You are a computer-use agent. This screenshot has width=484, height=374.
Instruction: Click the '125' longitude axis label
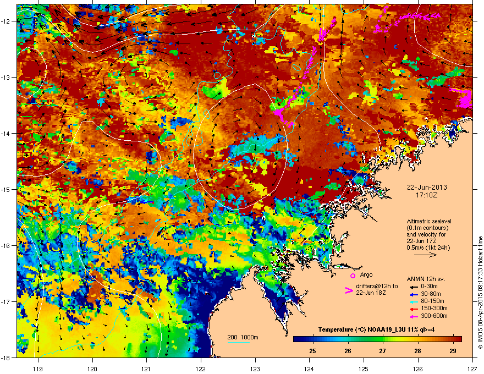click(364, 369)
